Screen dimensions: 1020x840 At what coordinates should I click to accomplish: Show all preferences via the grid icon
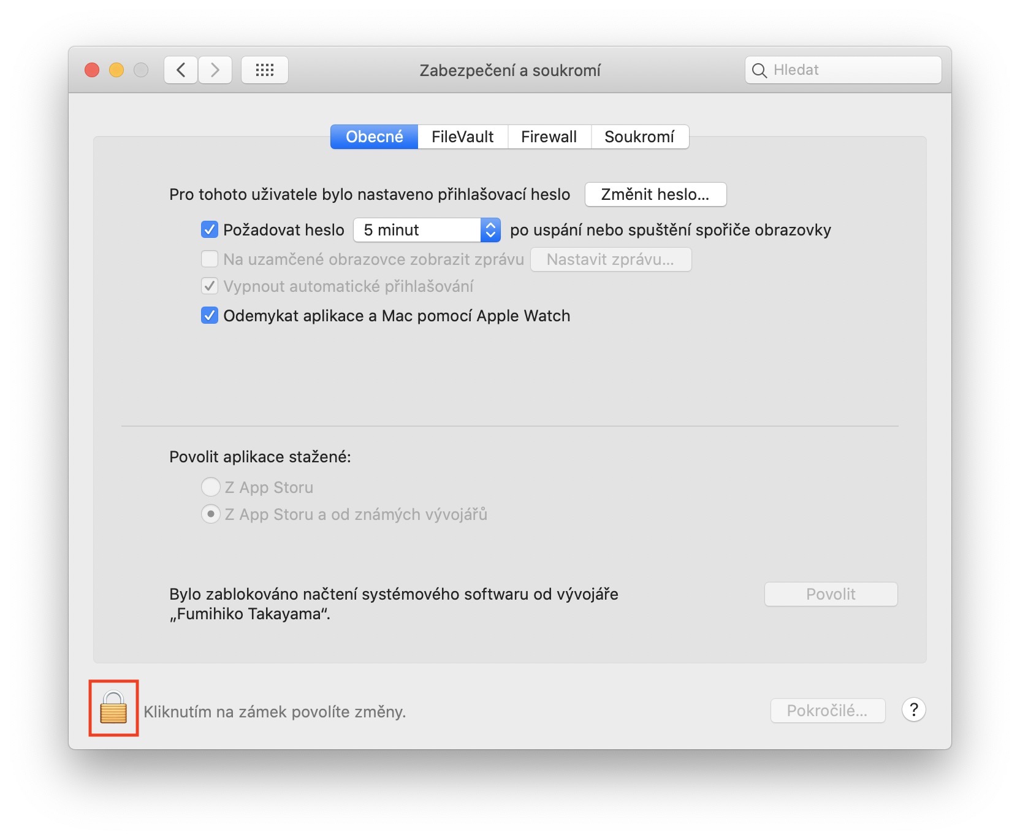(x=265, y=70)
